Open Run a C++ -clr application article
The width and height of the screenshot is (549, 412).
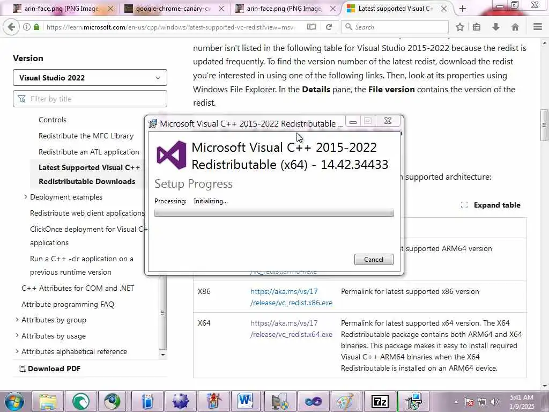point(81,265)
